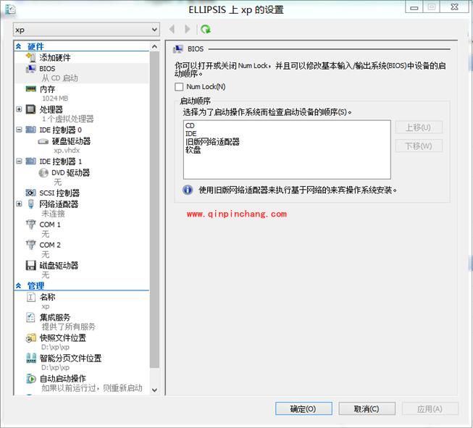Screen dimensions: 473x428
Task: Click scroll down arrow in settings tree
Action: point(154,390)
